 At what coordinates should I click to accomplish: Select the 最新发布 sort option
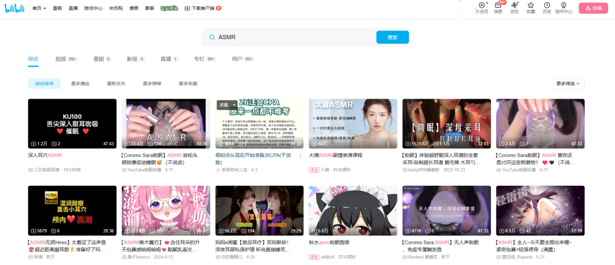(x=116, y=84)
